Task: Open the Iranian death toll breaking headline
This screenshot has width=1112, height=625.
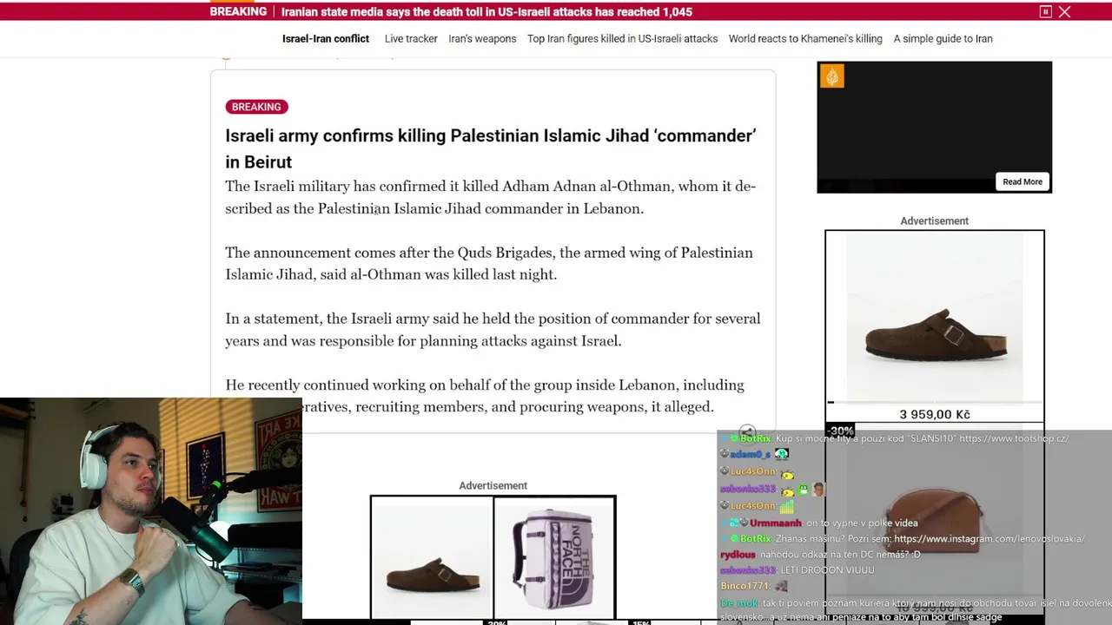Action: click(x=486, y=12)
